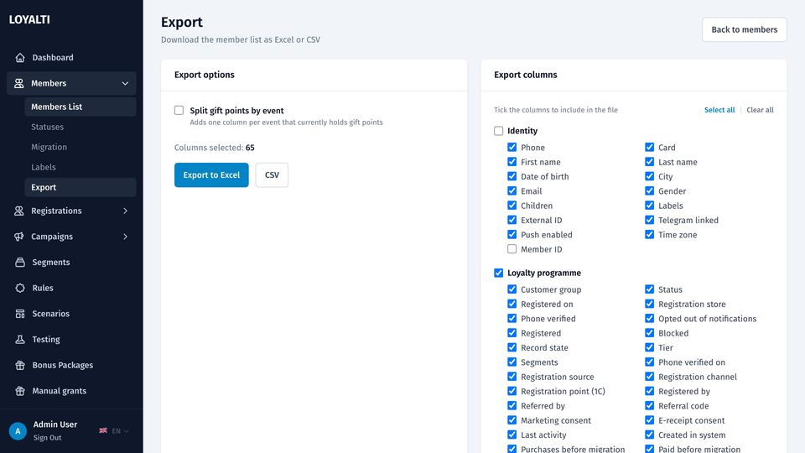Click the Select all link

coord(719,110)
